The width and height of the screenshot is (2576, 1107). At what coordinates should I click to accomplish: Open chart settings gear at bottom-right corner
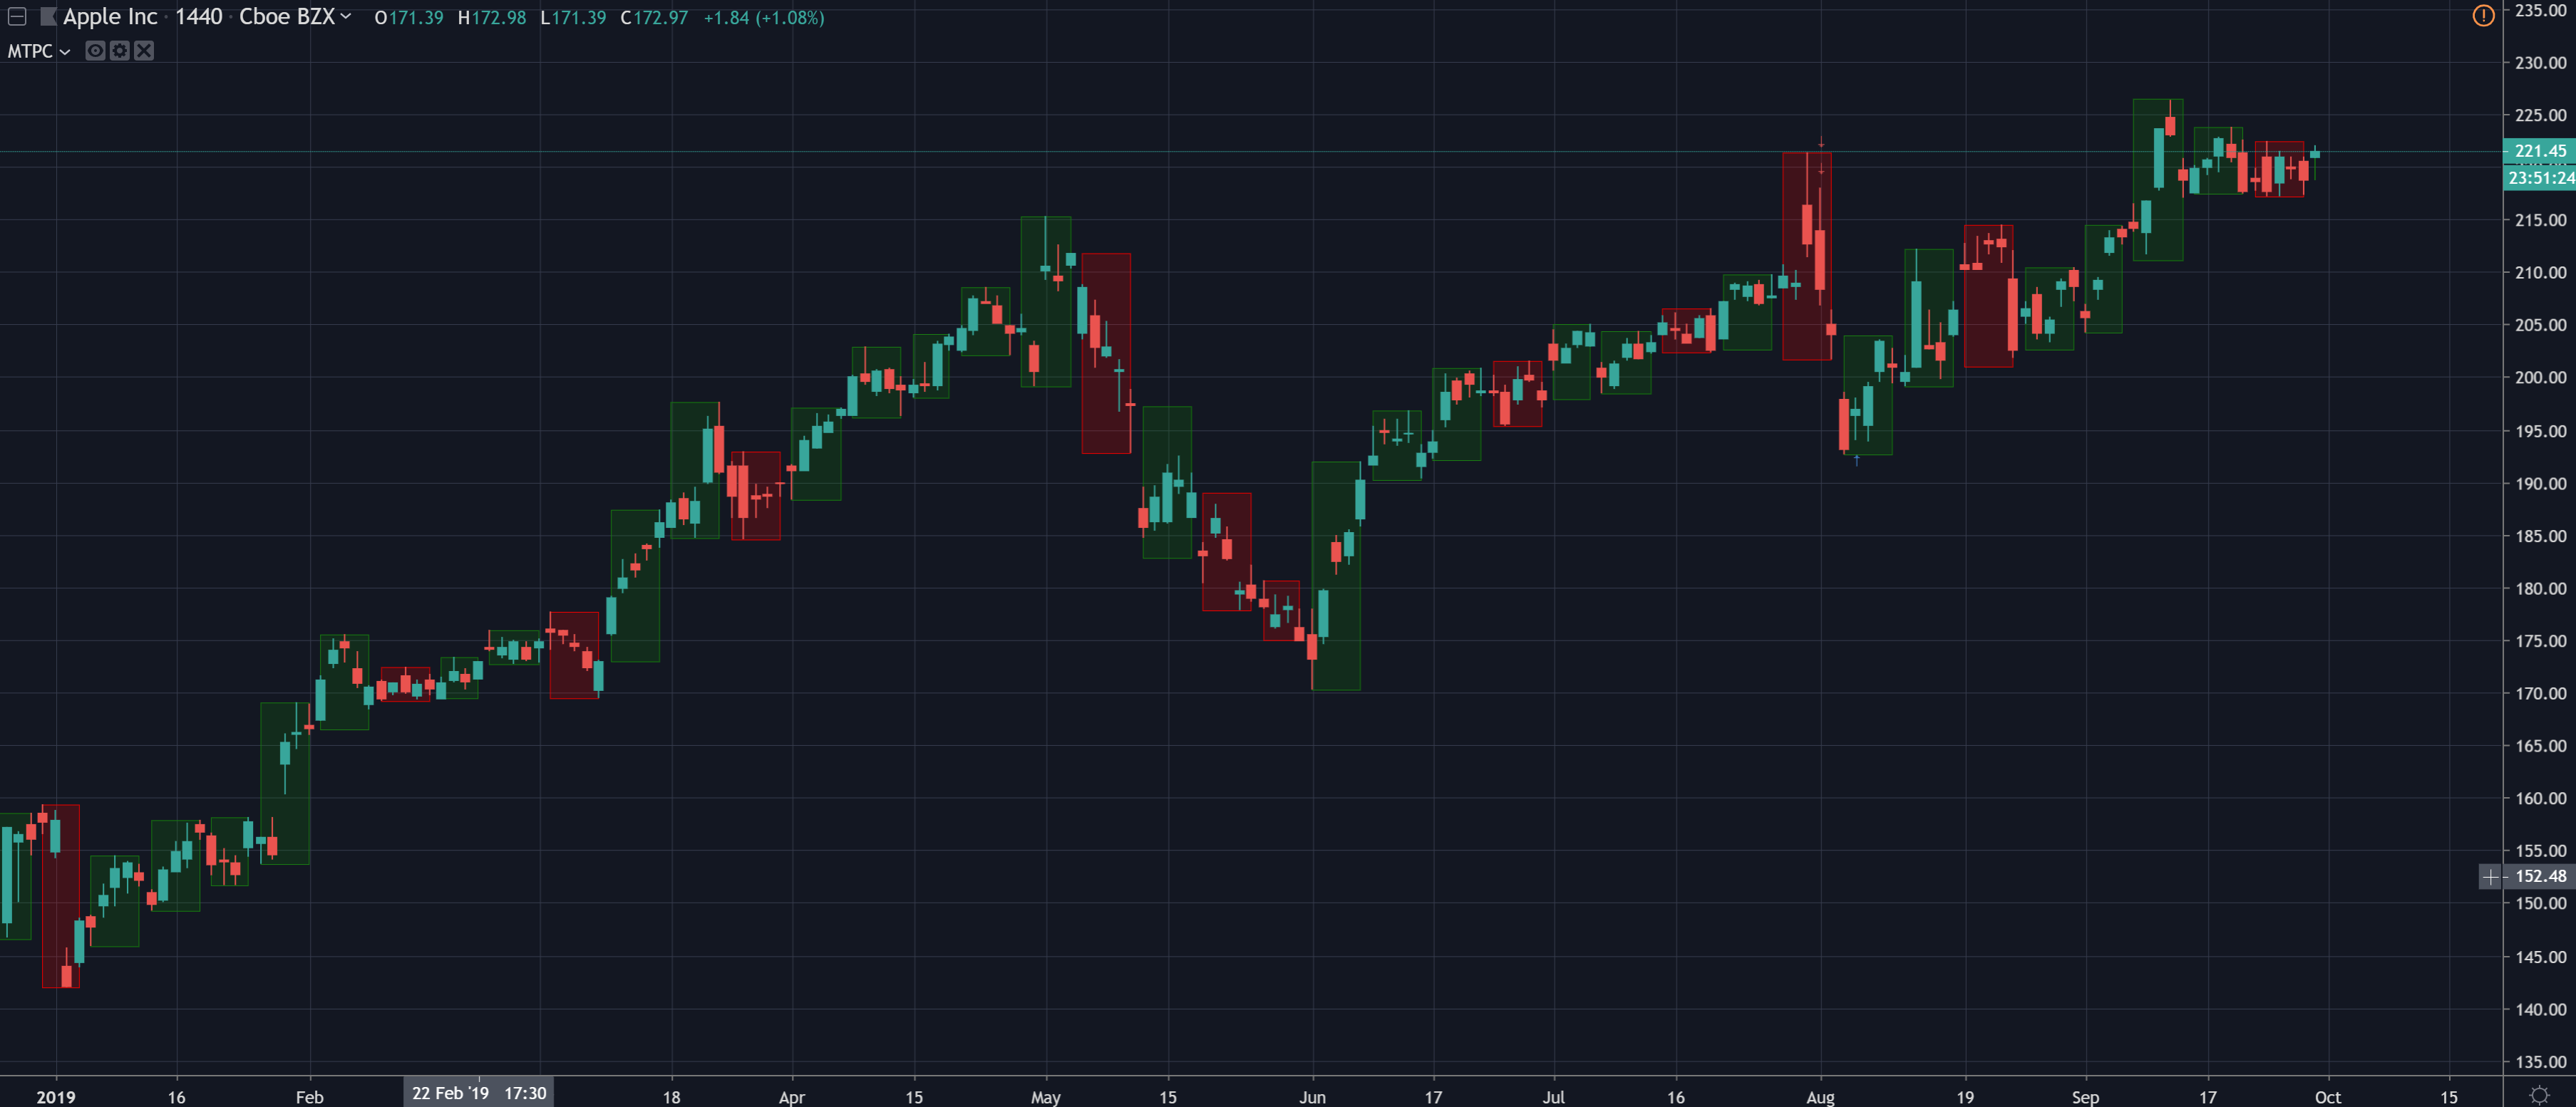click(2538, 1095)
